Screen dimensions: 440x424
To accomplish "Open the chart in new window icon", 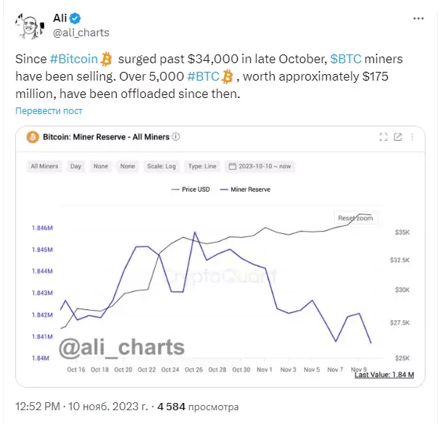I will (x=398, y=136).
